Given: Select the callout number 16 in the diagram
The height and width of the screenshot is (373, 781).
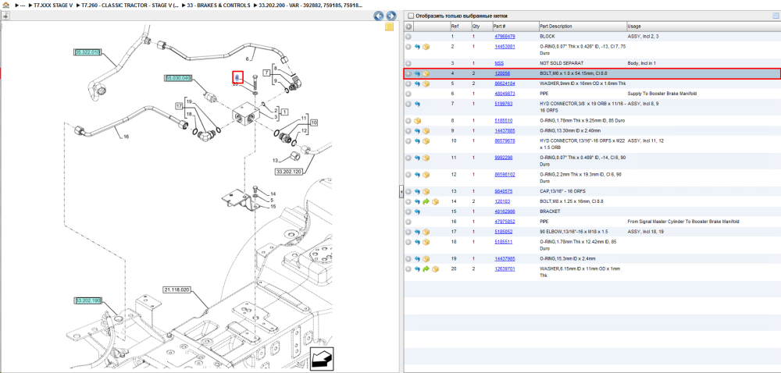Looking at the screenshot, I should [126, 137].
